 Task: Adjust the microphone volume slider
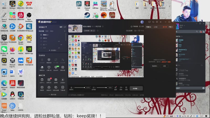pyautogui.click(x=80, y=88)
